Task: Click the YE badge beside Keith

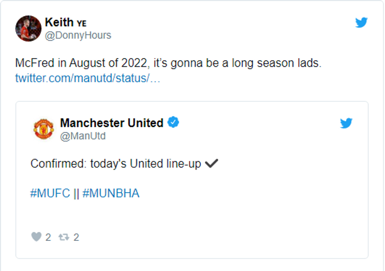Action: 81,23
